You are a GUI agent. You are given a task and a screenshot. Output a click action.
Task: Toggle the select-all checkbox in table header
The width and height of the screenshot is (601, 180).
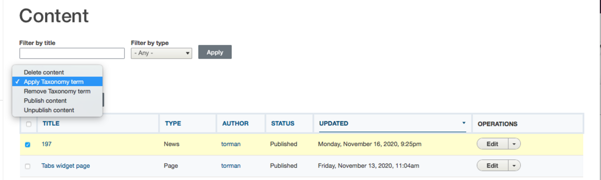[x=29, y=124]
